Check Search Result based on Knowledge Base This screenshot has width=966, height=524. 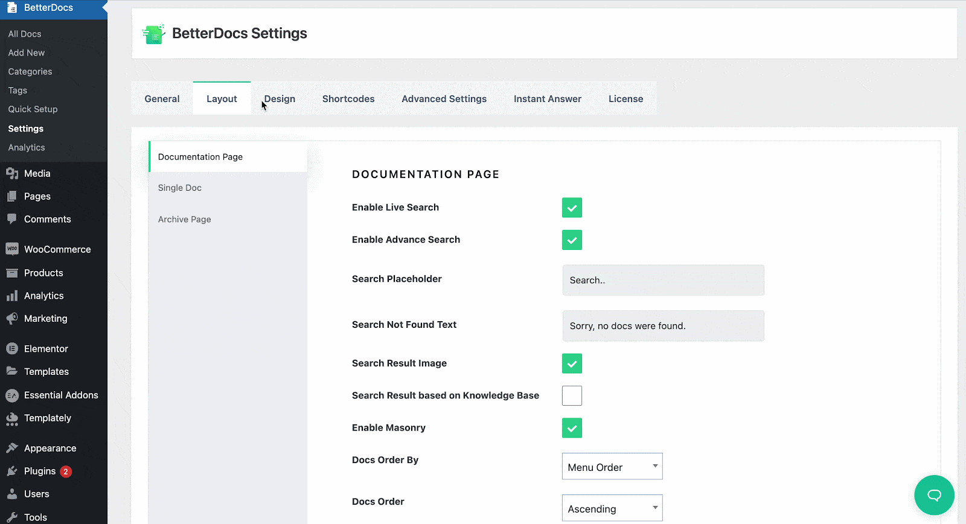tap(572, 395)
